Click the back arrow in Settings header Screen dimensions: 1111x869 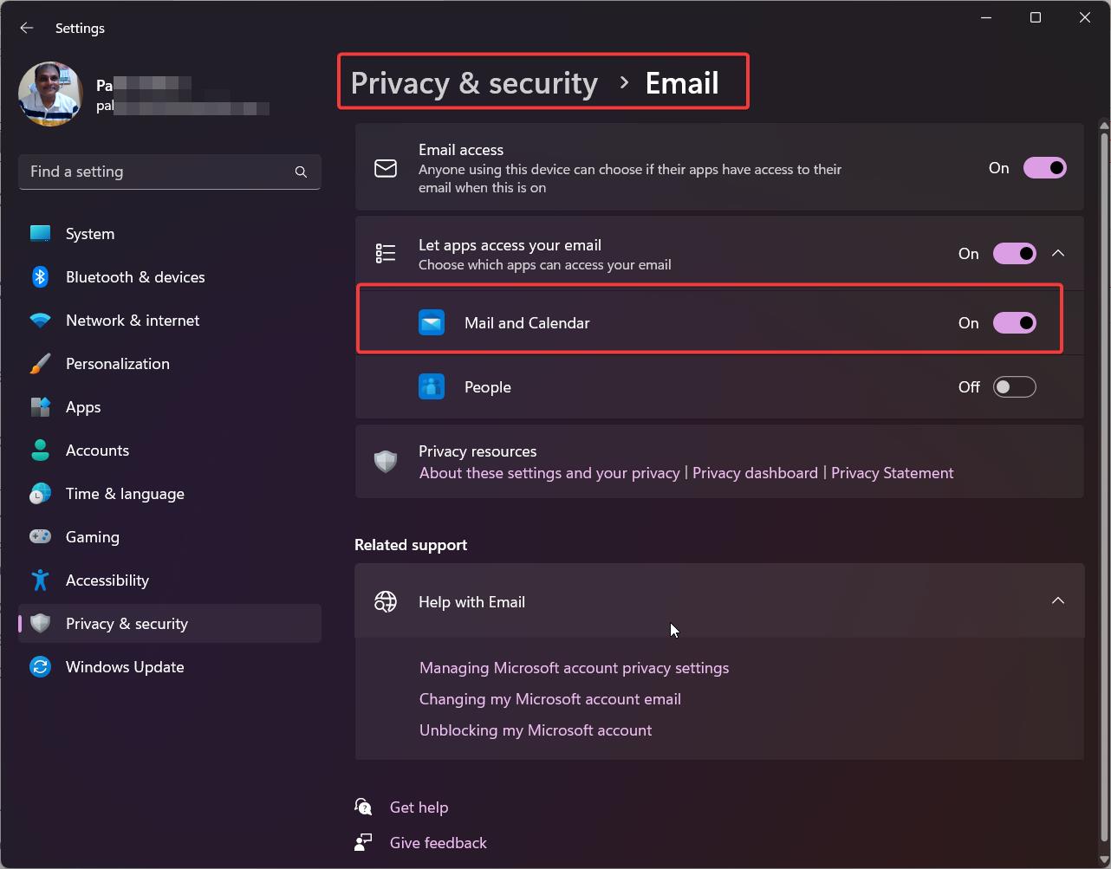click(27, 28)
